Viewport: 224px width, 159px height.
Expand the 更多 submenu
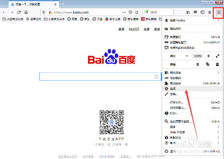[192, 127]
